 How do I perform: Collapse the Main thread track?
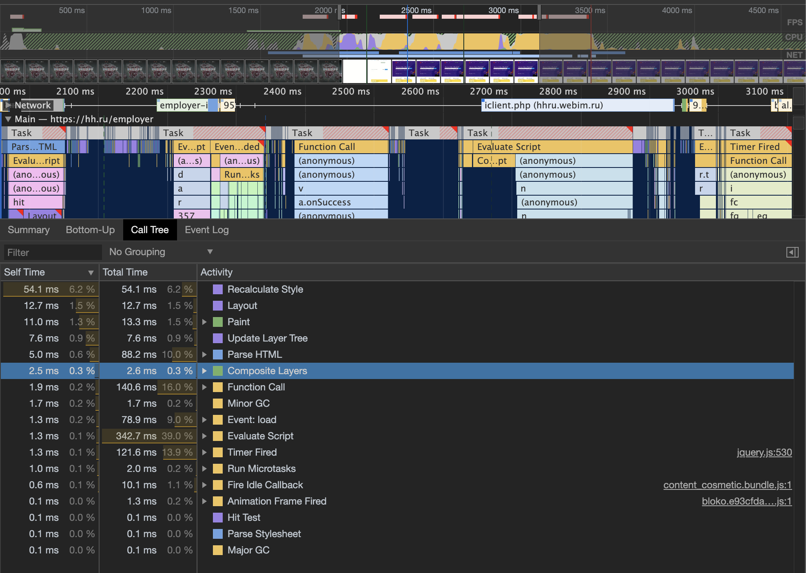7,119
